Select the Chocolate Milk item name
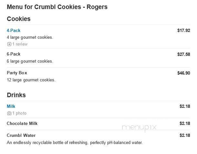Viewport: 197px width, 154px height. 22,124
